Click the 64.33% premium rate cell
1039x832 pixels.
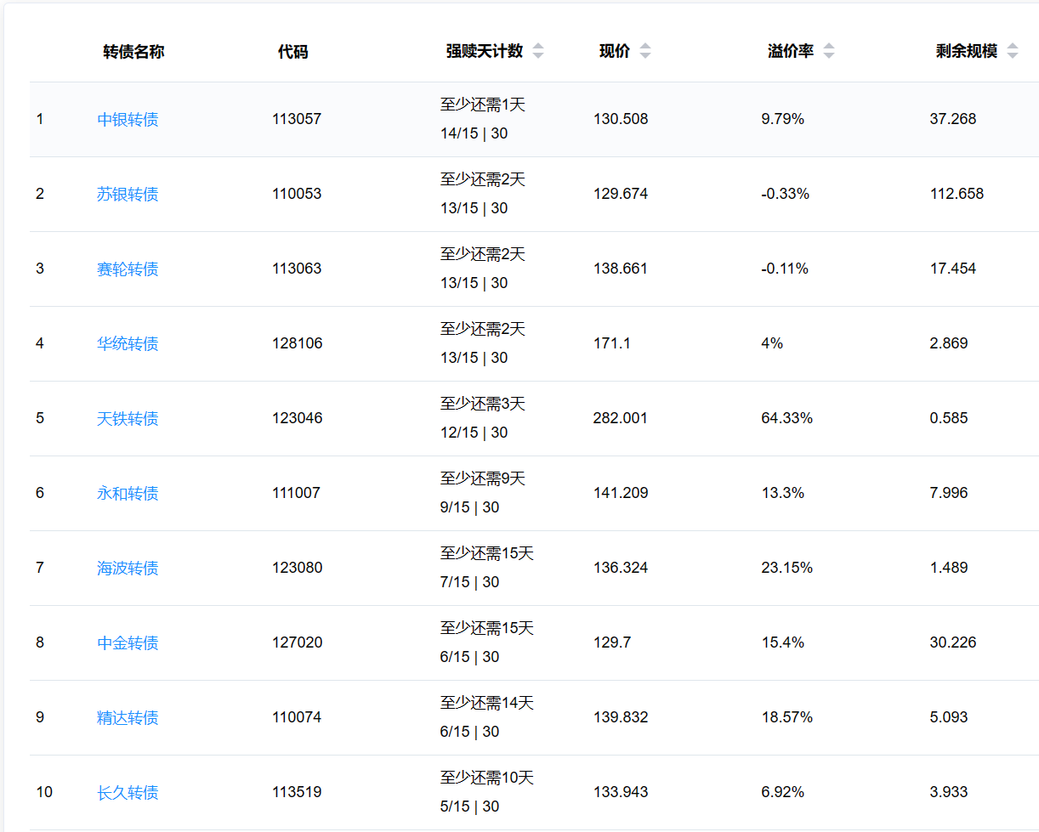tap(786, 418)
